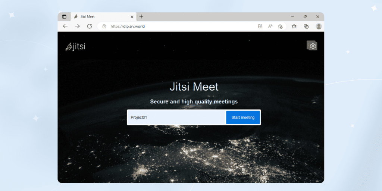Go forward in the browser
Image resolution: width=382 pixels, height=191 pixels.
pyautogui.click(x=77, y=26)
